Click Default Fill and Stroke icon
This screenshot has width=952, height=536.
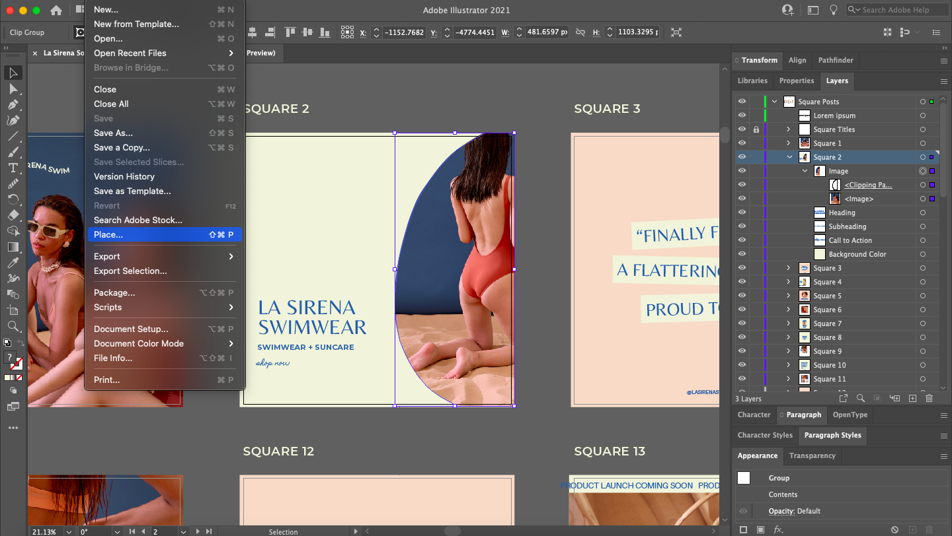click(x=7, y=343)
